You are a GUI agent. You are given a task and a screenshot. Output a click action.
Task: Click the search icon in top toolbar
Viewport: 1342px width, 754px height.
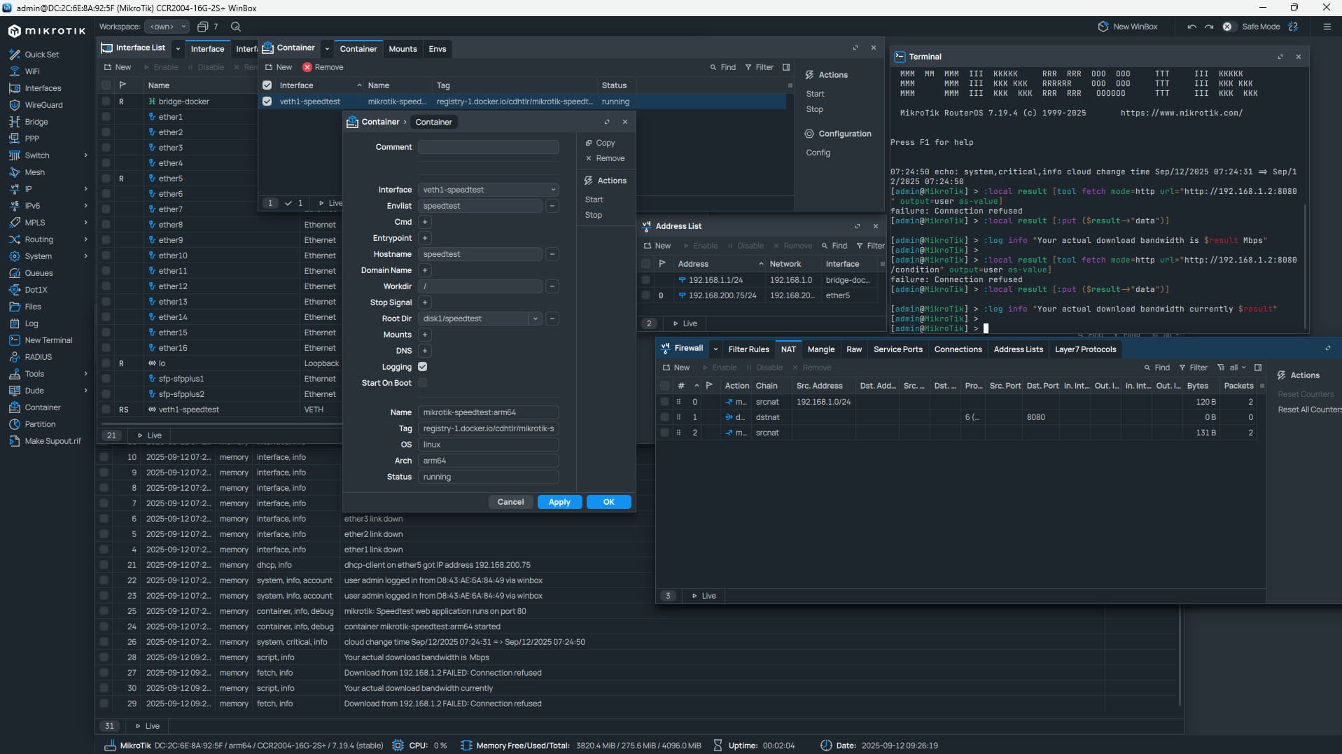click(x=236, y=27)
